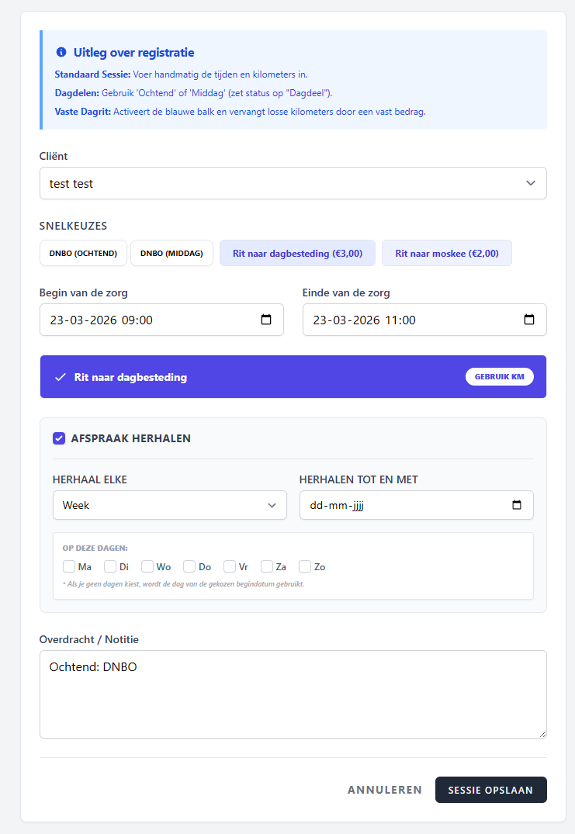Select Rit naar dagbesteding (€3,00) shortcut
575x834 pixels.
[x=297, y=253]
